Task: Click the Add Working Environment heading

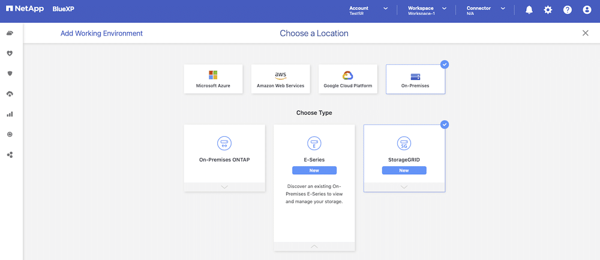Action: [x=101, y=33]
